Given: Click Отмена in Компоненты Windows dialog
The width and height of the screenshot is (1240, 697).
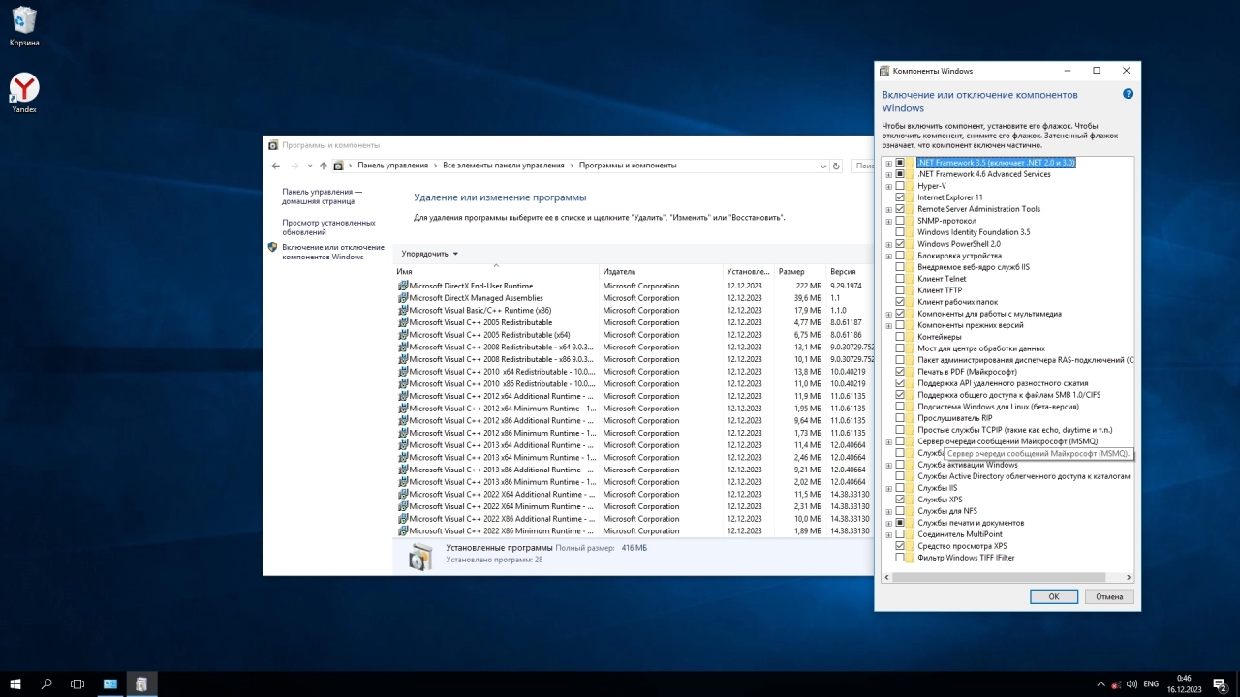Looking at the screenshot, I should point(1109,596).
